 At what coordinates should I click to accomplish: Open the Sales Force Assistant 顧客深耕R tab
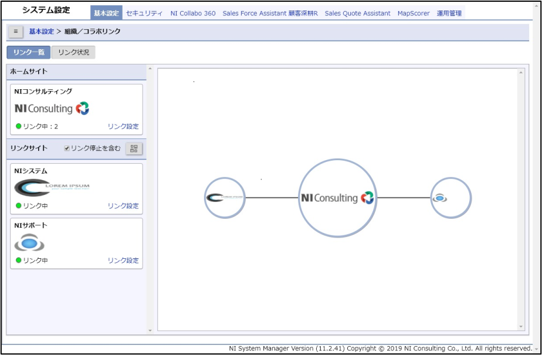[x=270, y=13]
